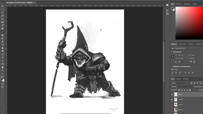Select the Zoom tool
The height and width of the screenshot is (114, 203).
pyautogui.click(x=3, y=70)
